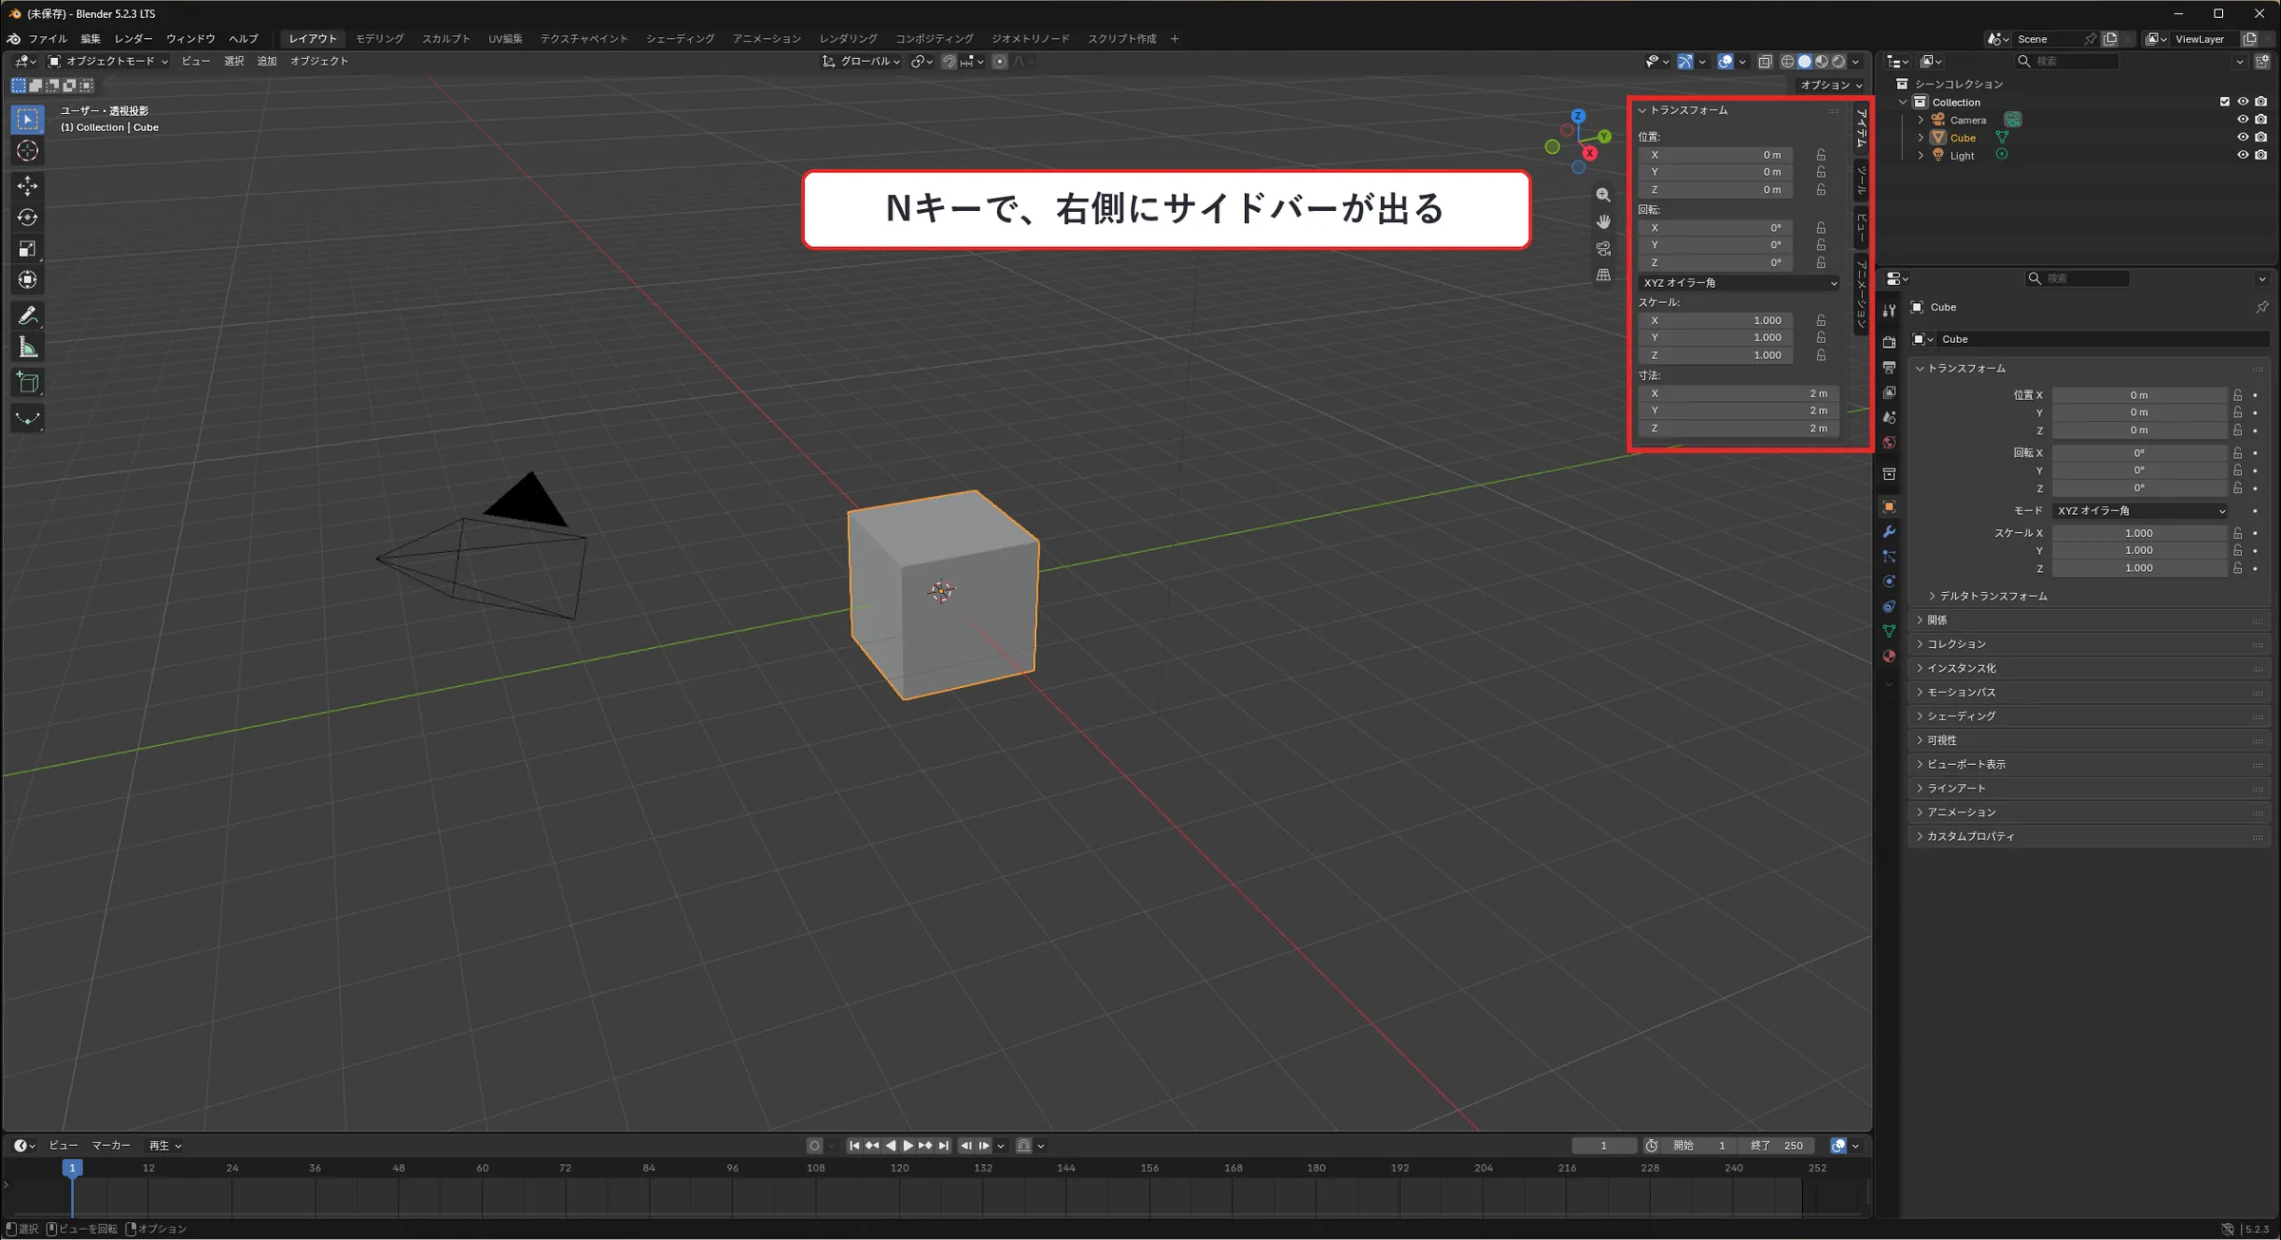Jump to timeline end frame button
The height and width of the screenshot is (1240, 2281).
tap(944, 1146)
